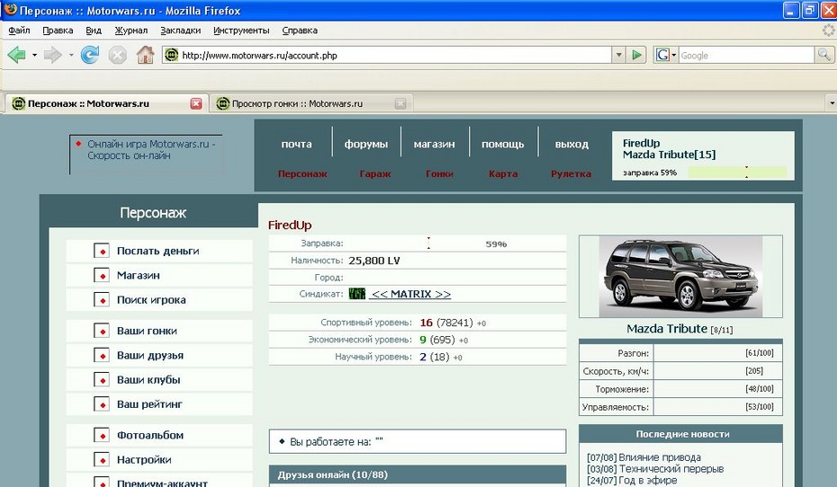Go to the red Персонаж section link

tap(302, 173)
